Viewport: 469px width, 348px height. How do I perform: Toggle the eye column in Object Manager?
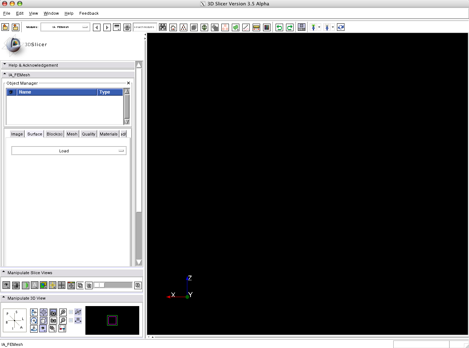point(11,92)
